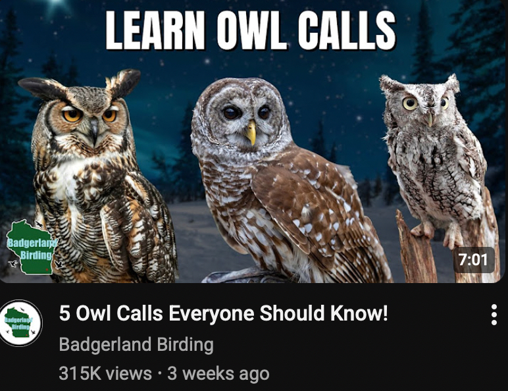The image size is (508, 391).
Task: Click the Badgerland Birding channel avatar
Action: (21, 323)
